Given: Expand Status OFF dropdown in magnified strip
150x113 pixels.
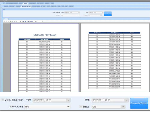Looking at the screenshot, I should [x=123, y=107].
